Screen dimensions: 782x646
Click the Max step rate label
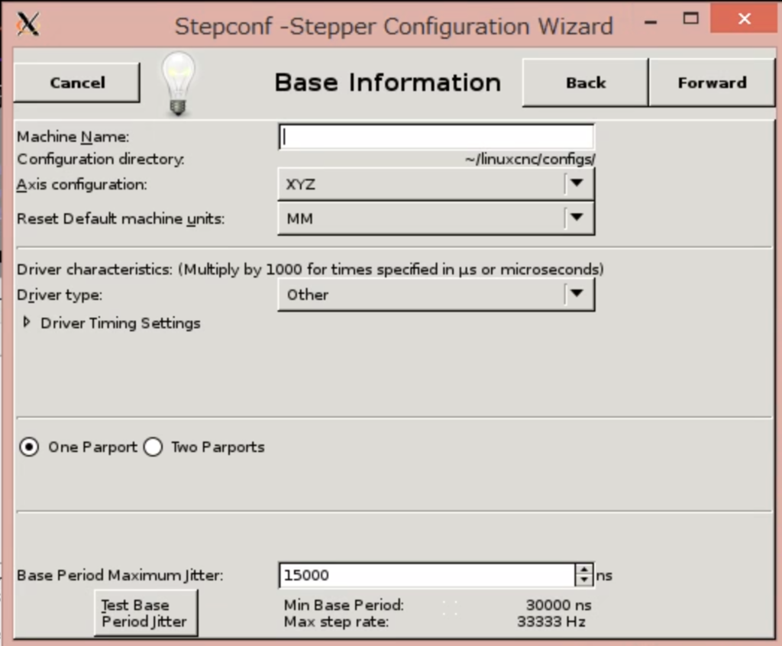(336, 622)
